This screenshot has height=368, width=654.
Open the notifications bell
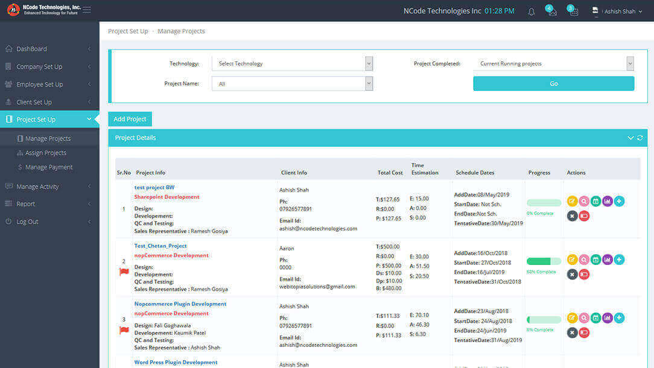532,11
